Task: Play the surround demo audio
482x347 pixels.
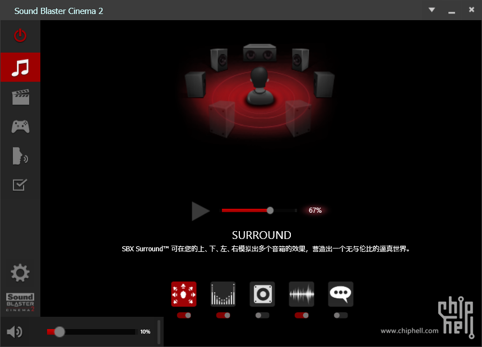Action: coord(201,211)
